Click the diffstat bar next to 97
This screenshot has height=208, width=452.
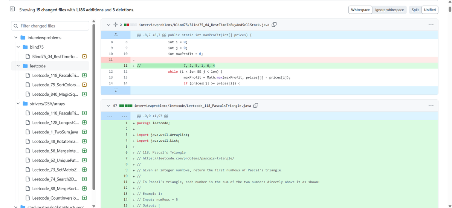click(x=125, y=106)
